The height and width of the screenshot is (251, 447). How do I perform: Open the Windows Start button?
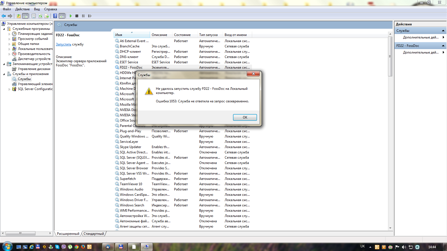pos(8,247)
